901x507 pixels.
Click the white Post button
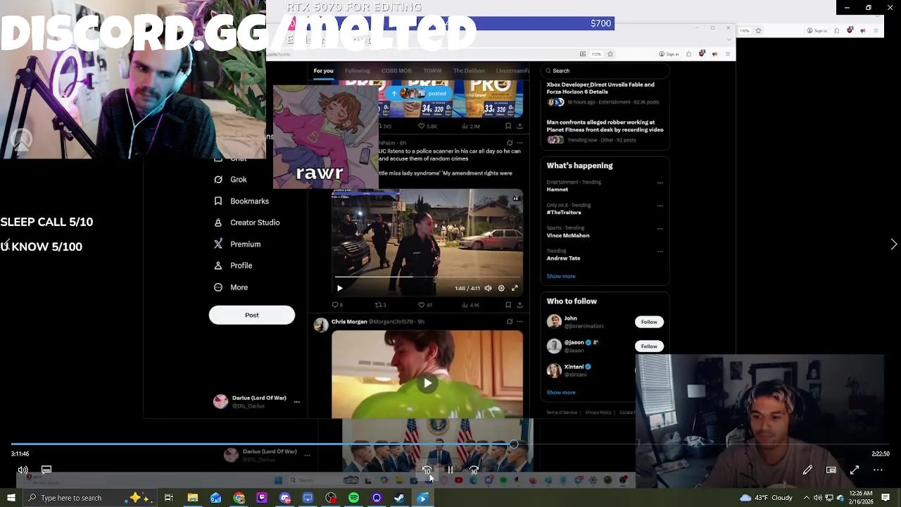252,315
